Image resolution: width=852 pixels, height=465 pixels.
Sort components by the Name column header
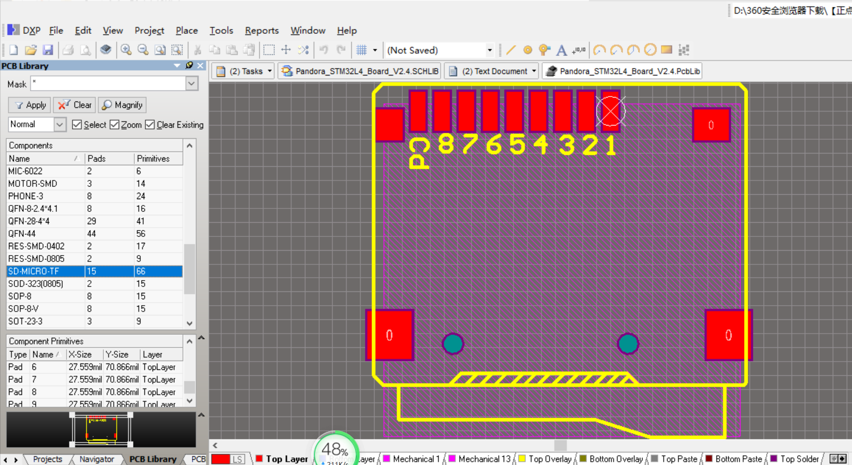(x=45, y=158)
